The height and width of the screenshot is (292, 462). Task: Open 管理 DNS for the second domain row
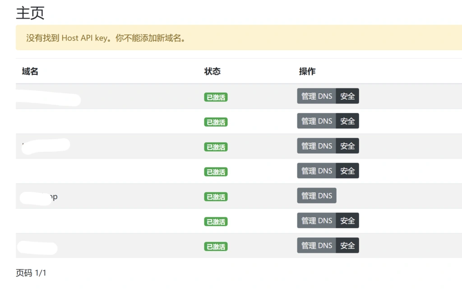[316, 121]
